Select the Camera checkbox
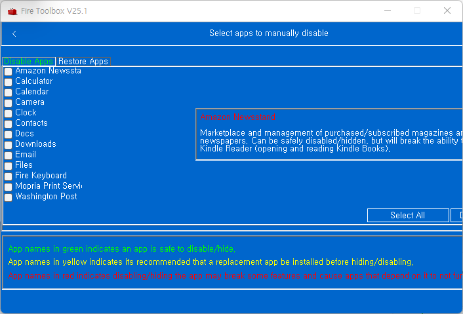 click(x=9, y=103)
